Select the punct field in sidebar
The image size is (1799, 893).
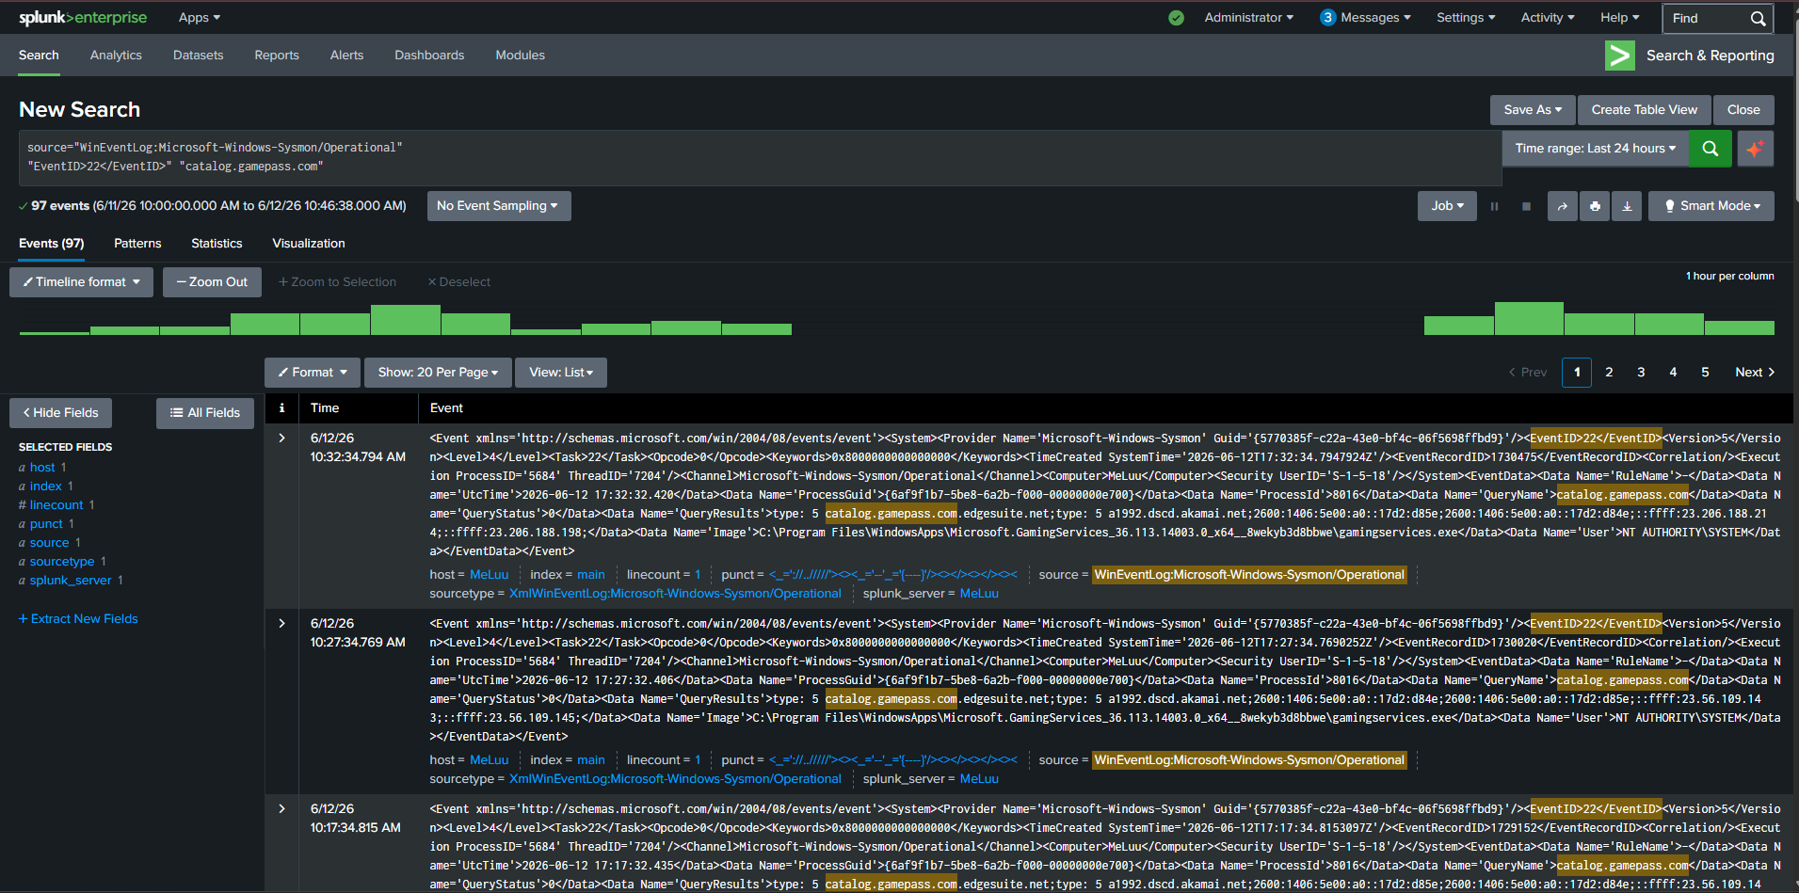46,524
